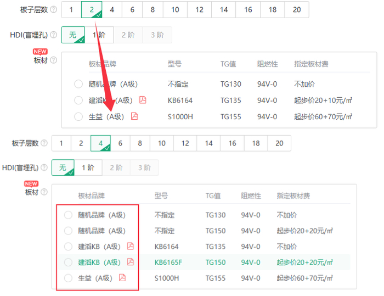Select 建滔KB KB6165F TG150 radio button

[x=68, y=262]
